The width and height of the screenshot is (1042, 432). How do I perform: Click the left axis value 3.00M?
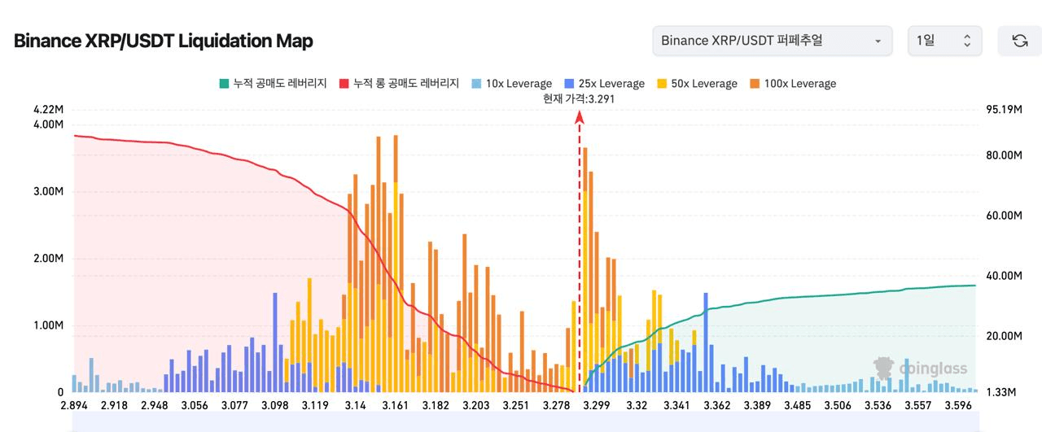(x=48, y=192)
